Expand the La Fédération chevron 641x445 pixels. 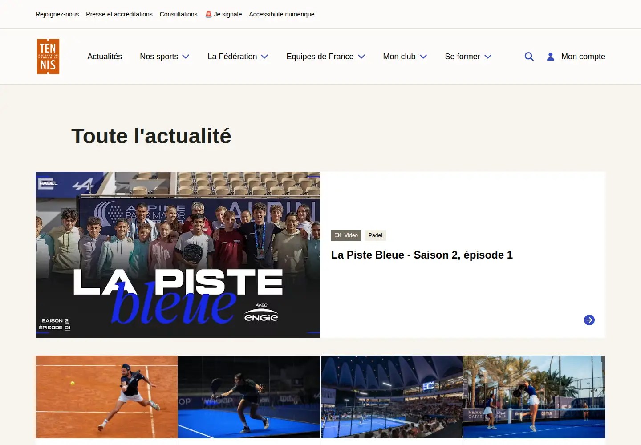tap(264, 57)
